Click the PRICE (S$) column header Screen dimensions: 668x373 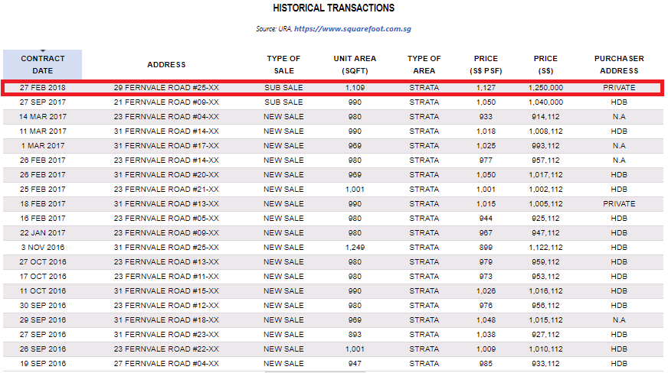click(x=545, y=64)
